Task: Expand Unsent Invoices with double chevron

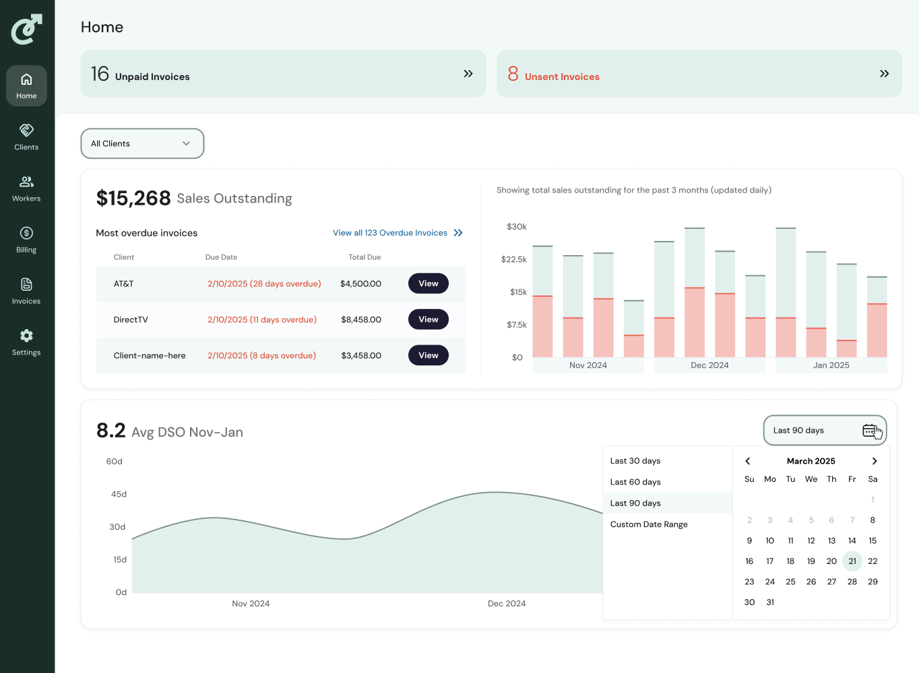Action: point(885,73)
